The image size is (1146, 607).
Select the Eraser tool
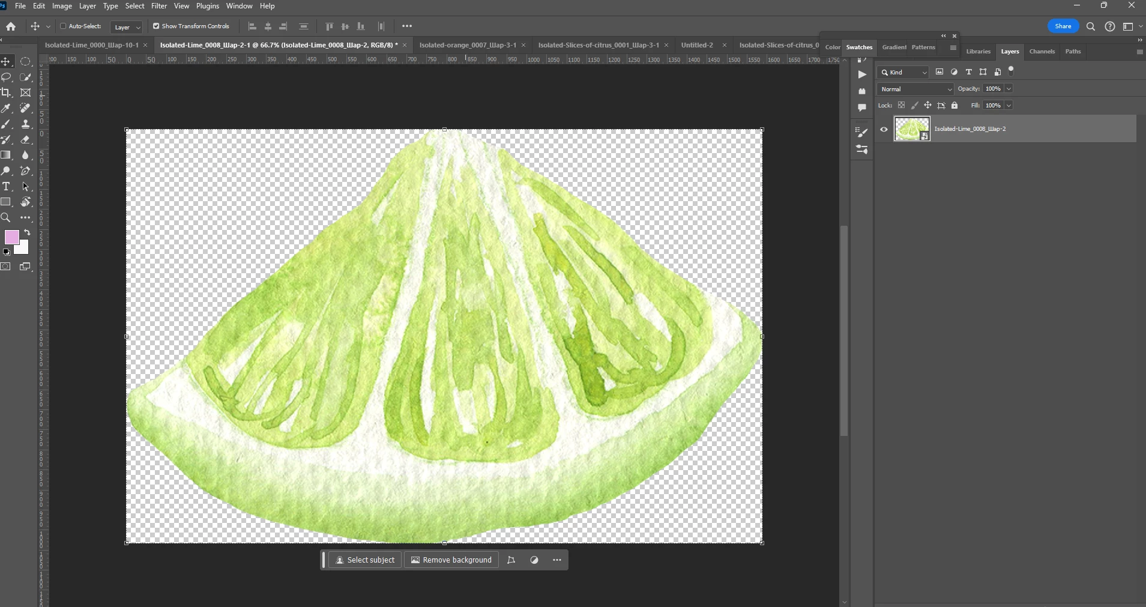click(25, 139)
